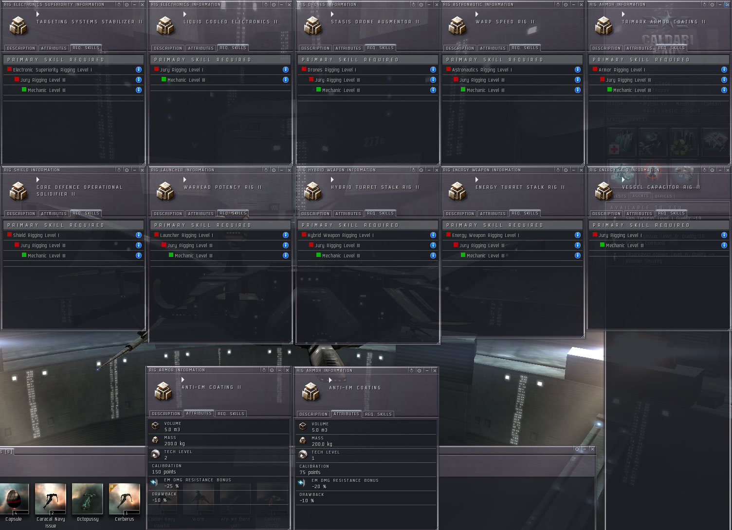Open Jury Rigging Level III info in Warp Speed Rig II window
Screen dimensions: 732x530
578,80
